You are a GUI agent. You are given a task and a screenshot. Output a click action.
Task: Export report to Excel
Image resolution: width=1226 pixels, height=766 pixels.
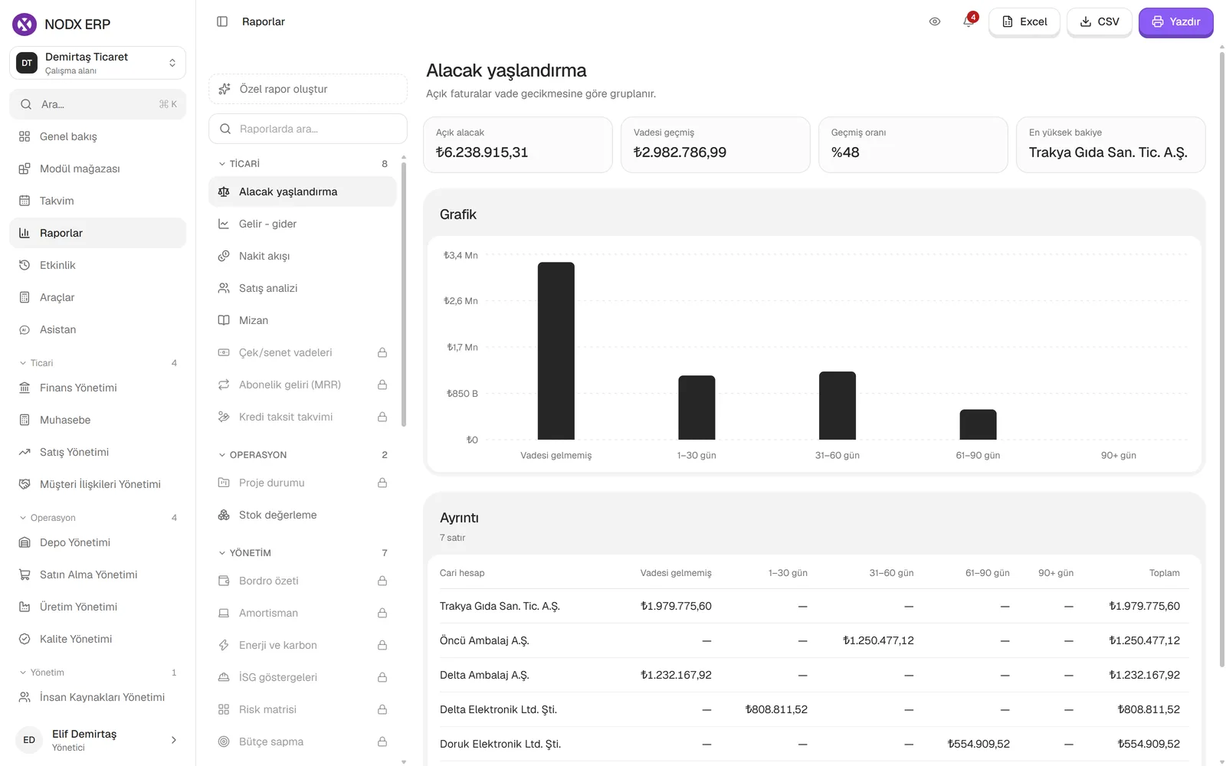(x=1024, y=21)
